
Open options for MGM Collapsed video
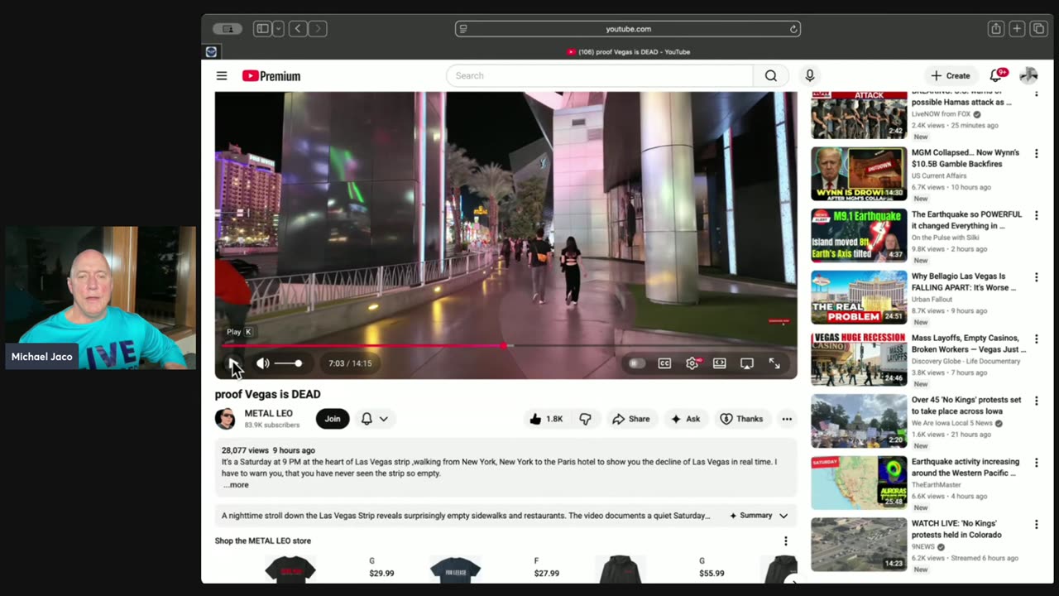(x=1036, y=154)
